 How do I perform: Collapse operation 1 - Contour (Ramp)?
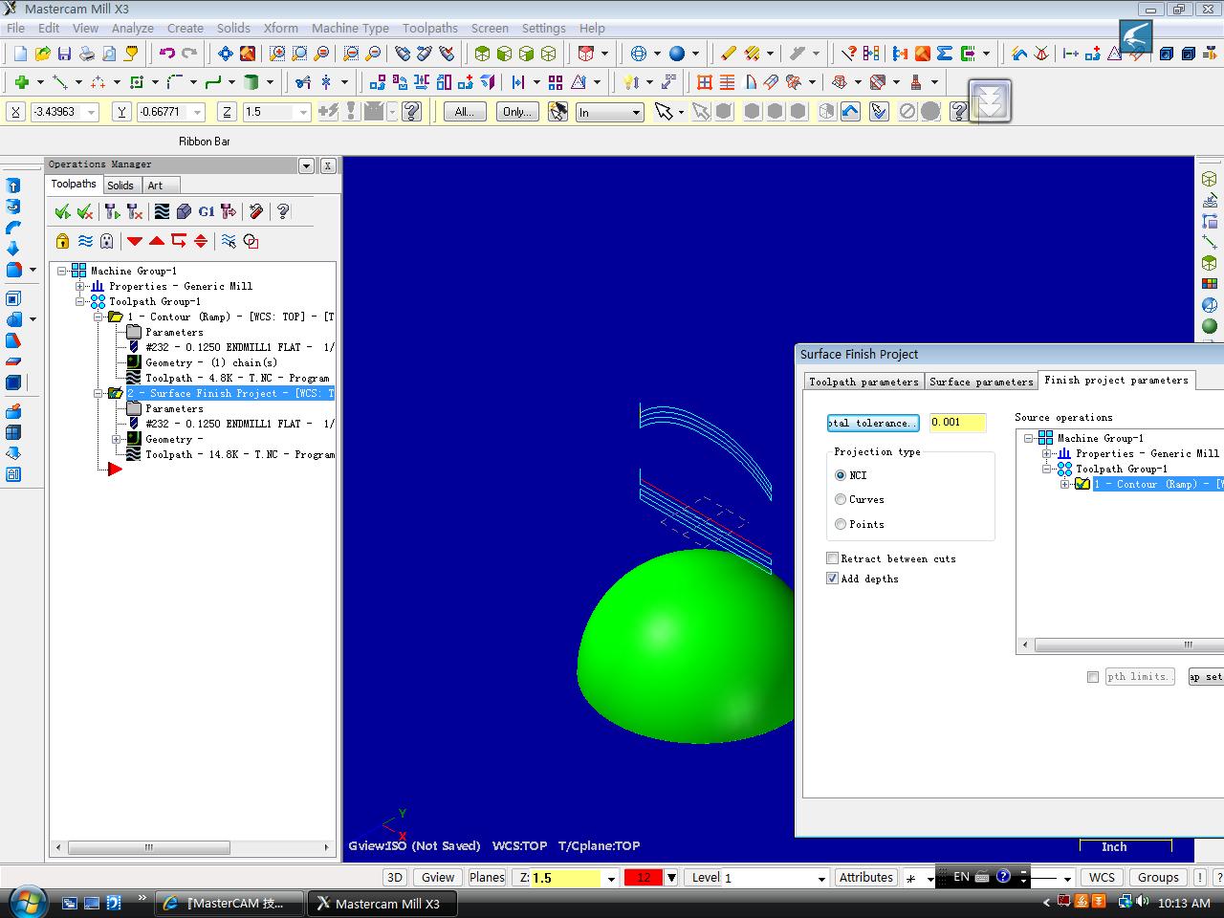(98, 317)
